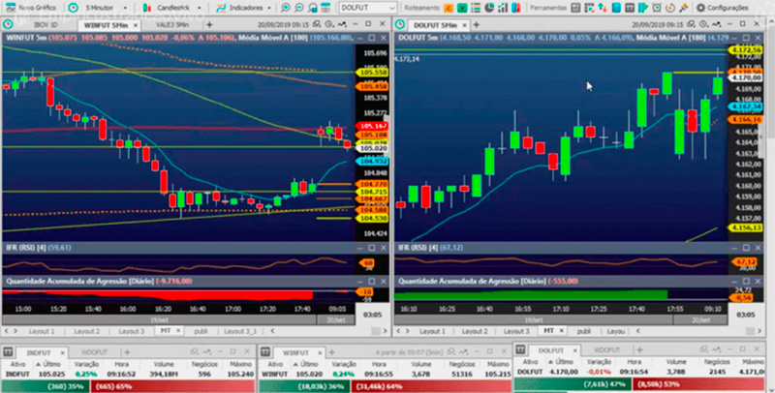Click the DOLFUT symbol input field

[x=366, y=7]
